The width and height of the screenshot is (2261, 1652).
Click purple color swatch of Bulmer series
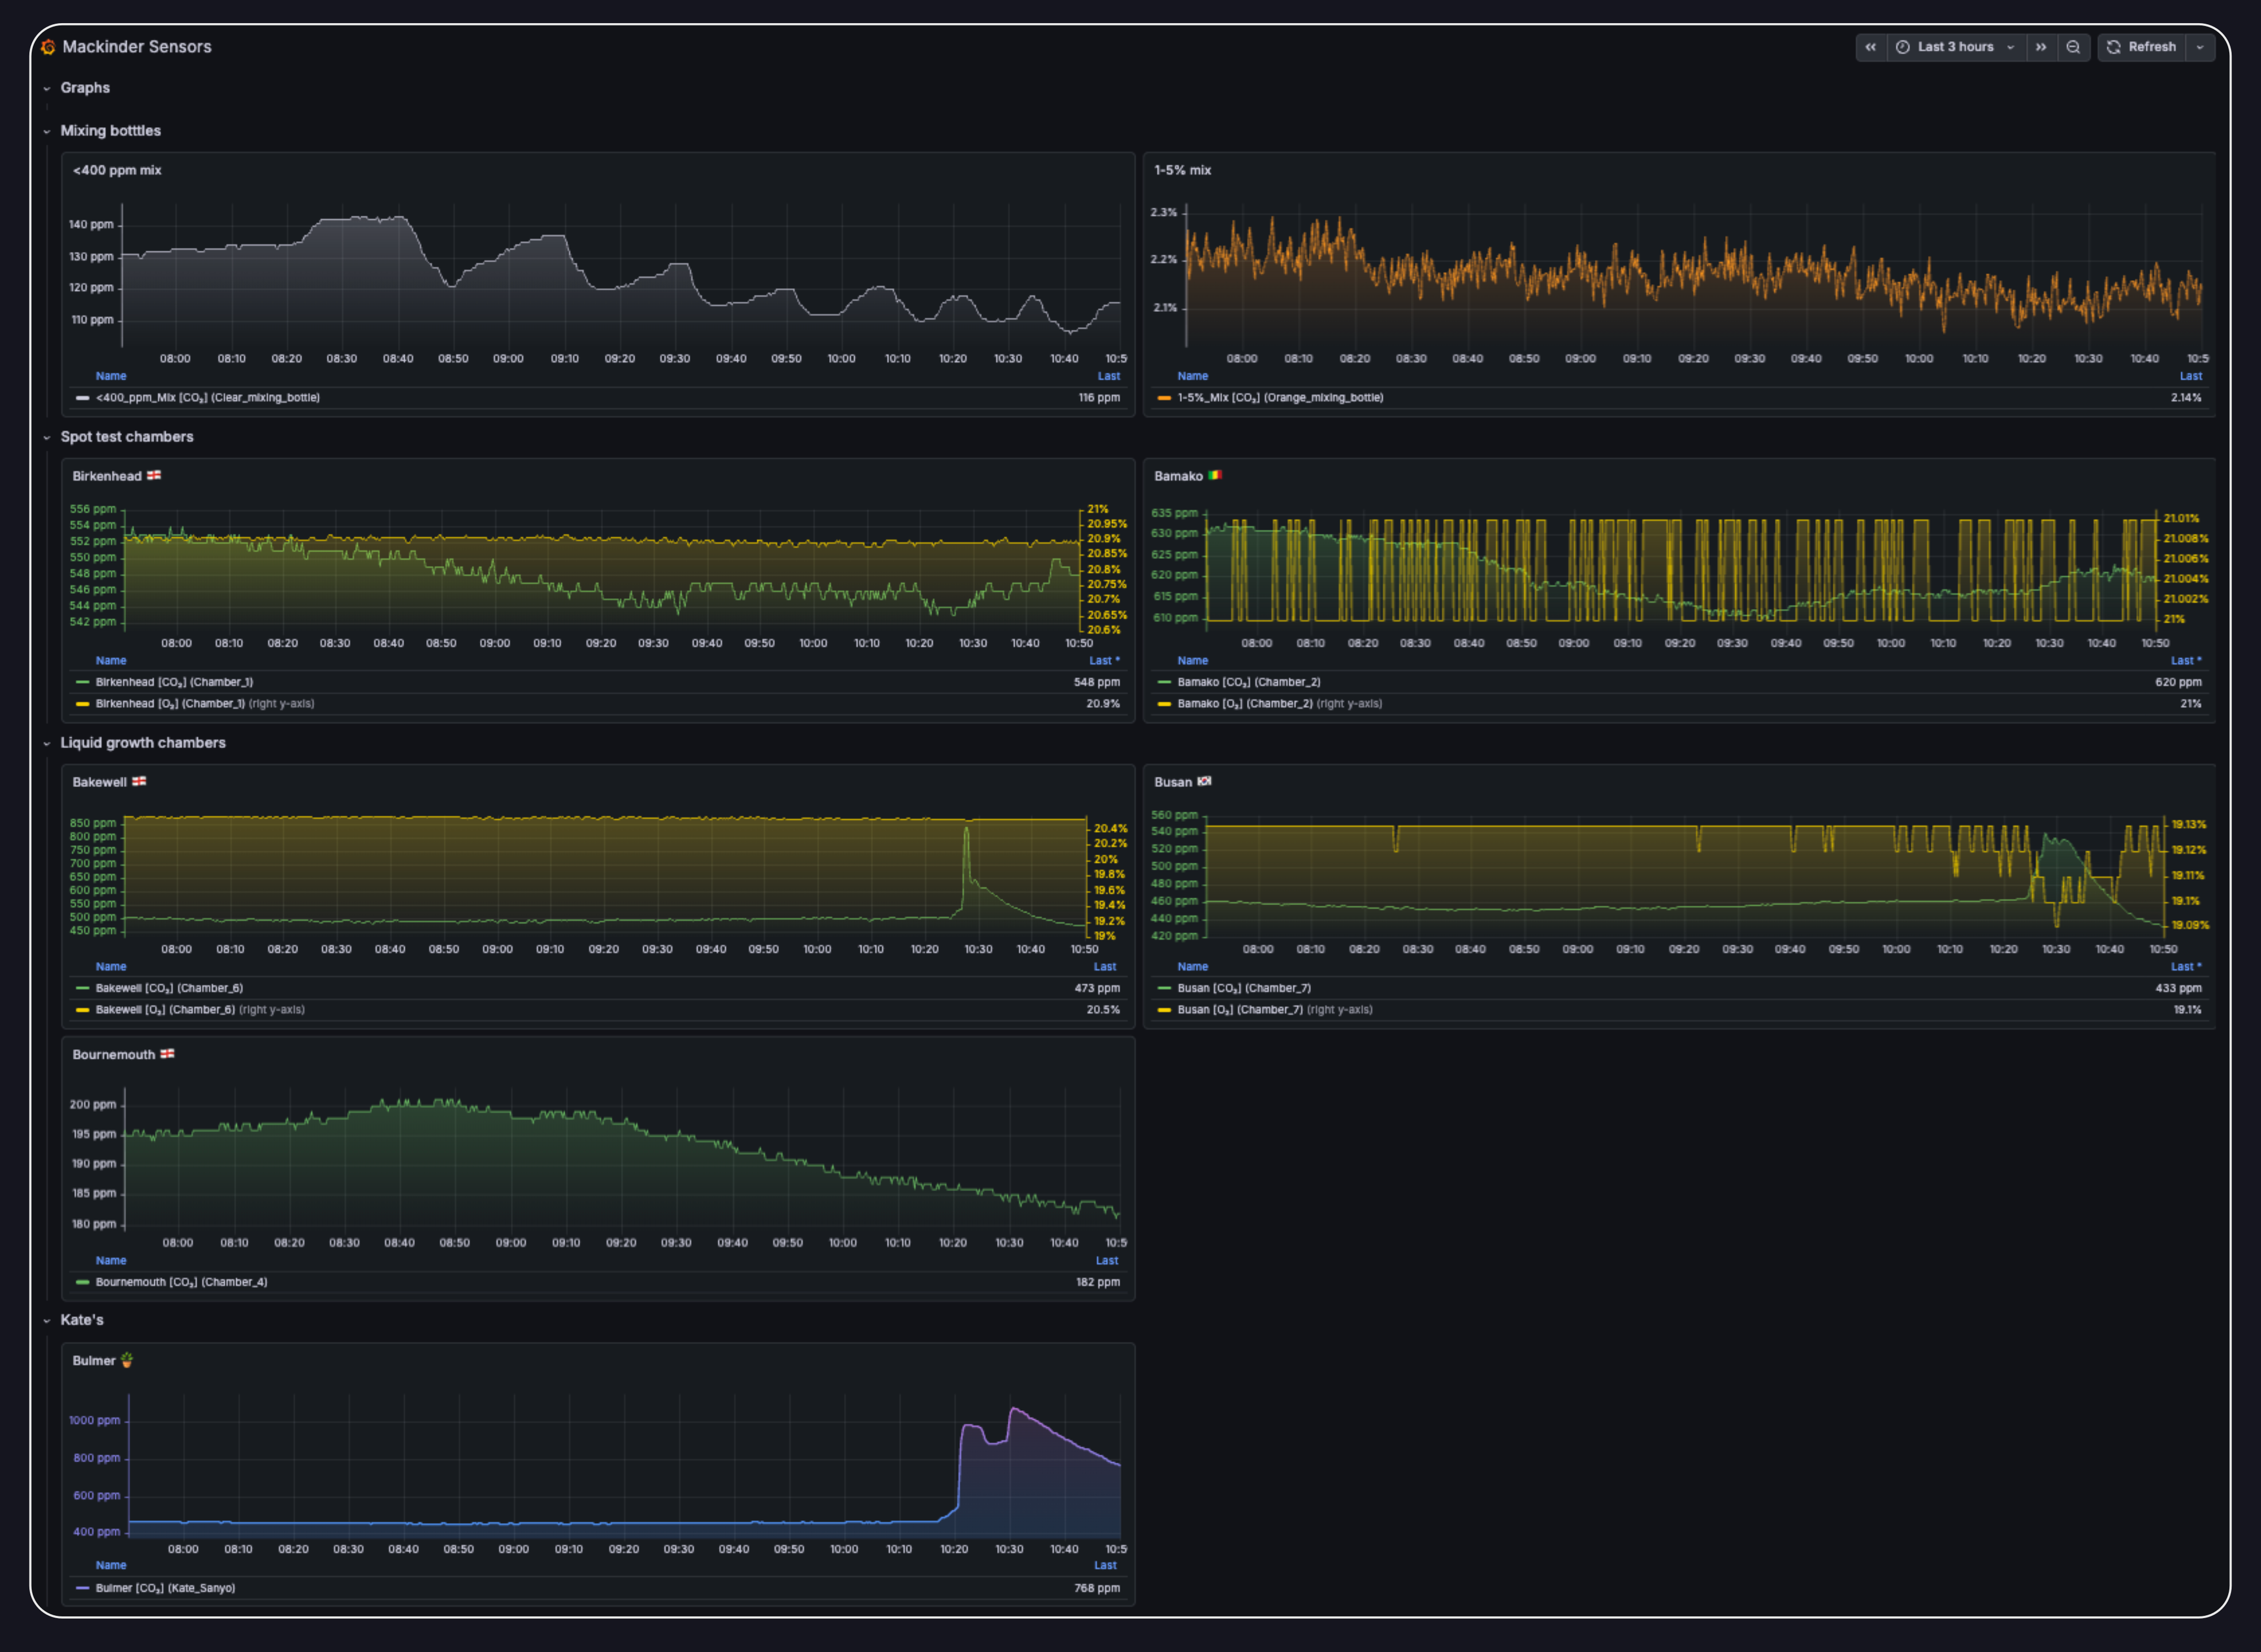(x=83, y=1589)
